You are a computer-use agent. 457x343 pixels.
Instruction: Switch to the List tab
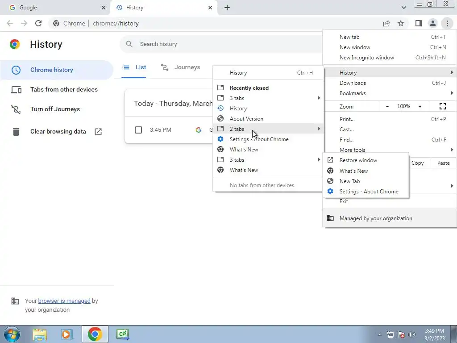(134, 67)
